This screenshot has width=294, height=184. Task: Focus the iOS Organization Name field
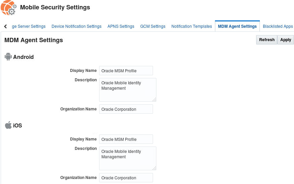[x=126, y=178]
